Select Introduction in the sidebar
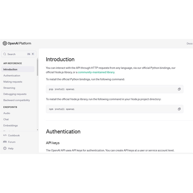 point(11,69)
